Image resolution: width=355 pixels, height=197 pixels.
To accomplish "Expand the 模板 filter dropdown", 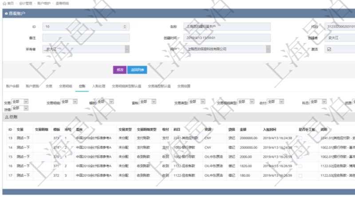I will (111, 102).
